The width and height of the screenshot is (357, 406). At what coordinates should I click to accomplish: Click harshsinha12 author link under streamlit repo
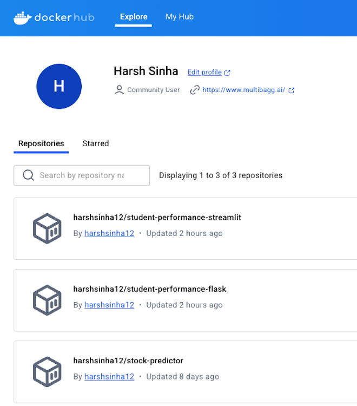(109, 233)
